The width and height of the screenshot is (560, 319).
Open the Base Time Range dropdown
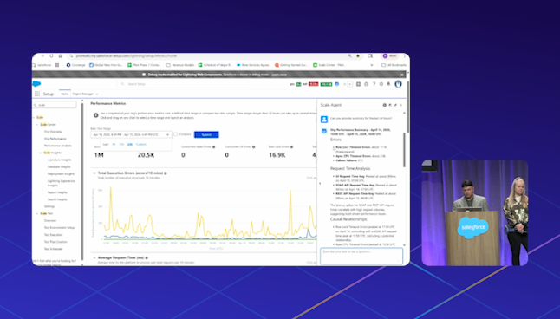(x=131, y=134)
